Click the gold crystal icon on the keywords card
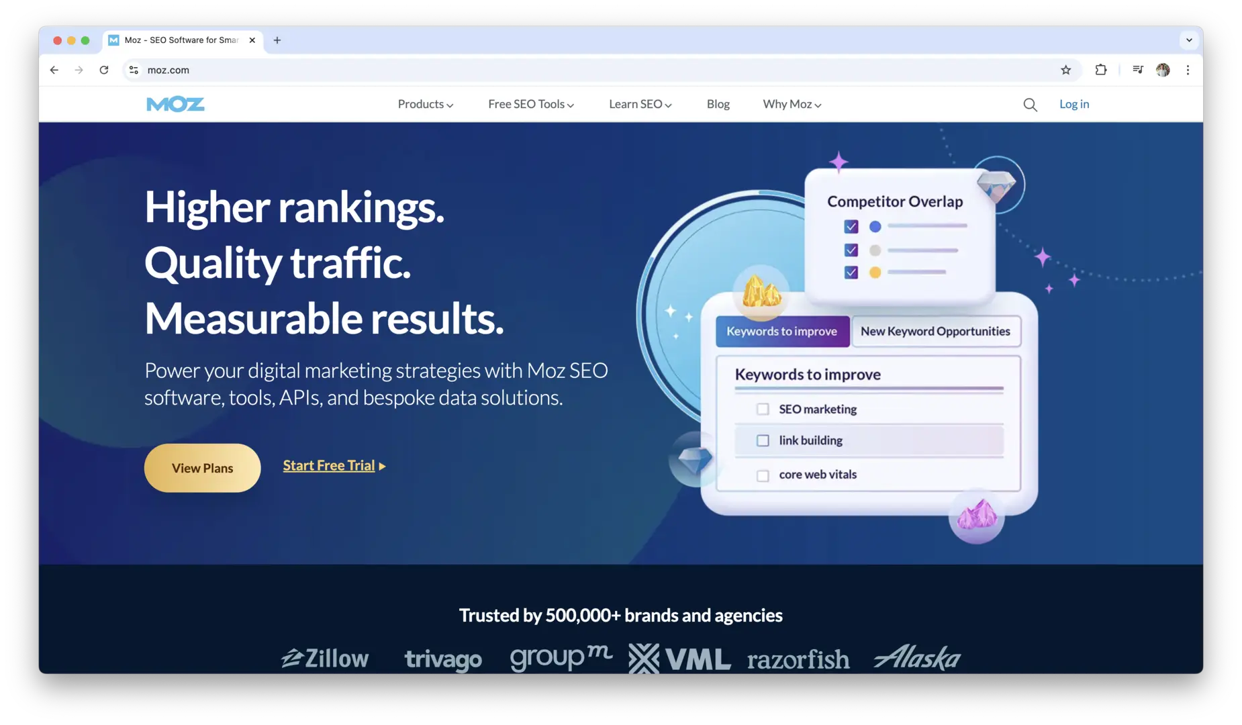This screenshot has height=725, width=1242. coord(761,292)
